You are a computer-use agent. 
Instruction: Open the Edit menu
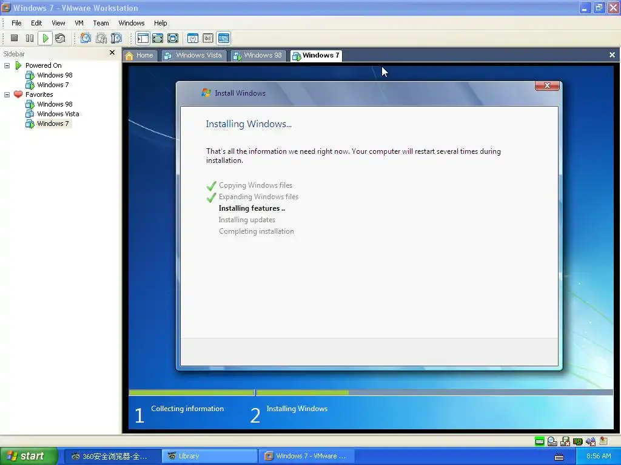[x=36, y=23]
